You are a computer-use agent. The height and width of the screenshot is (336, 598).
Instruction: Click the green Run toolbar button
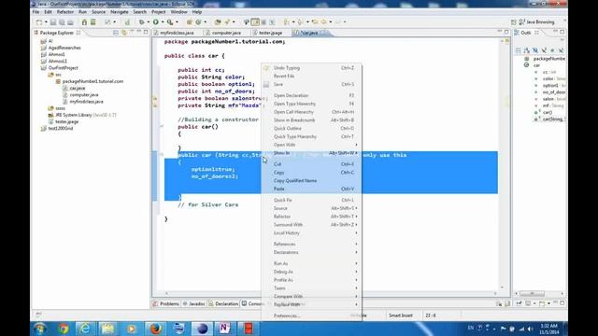click(156, 22)
